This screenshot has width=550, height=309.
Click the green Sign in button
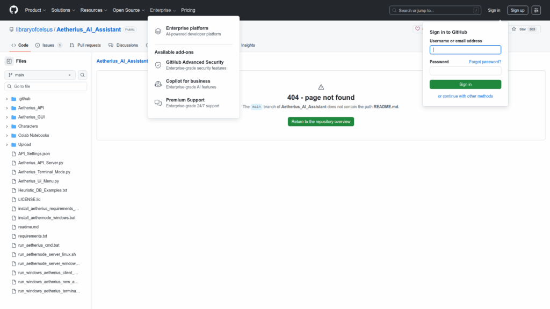click(465, 84)
